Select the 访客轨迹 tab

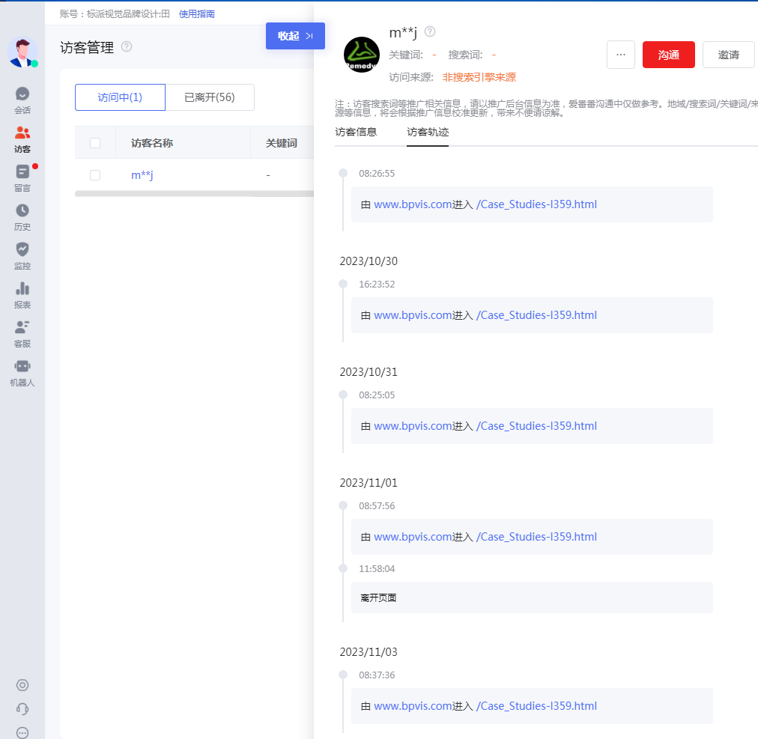tap(428, 132)
